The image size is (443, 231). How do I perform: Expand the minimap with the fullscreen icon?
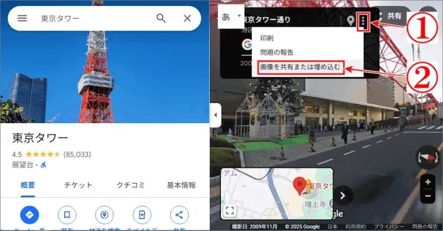(x=230, y=210)
